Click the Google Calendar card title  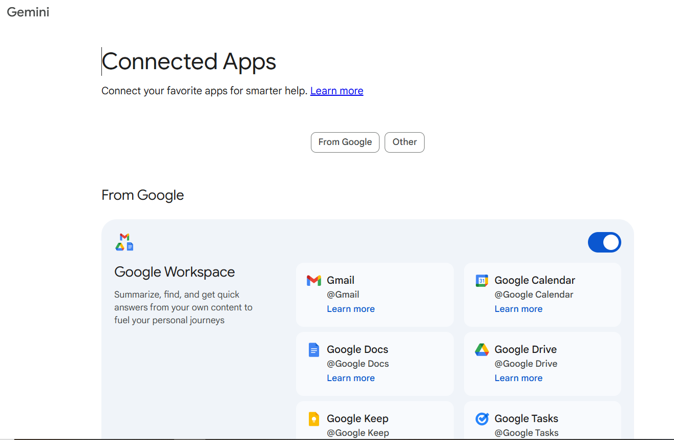[535, 280]
